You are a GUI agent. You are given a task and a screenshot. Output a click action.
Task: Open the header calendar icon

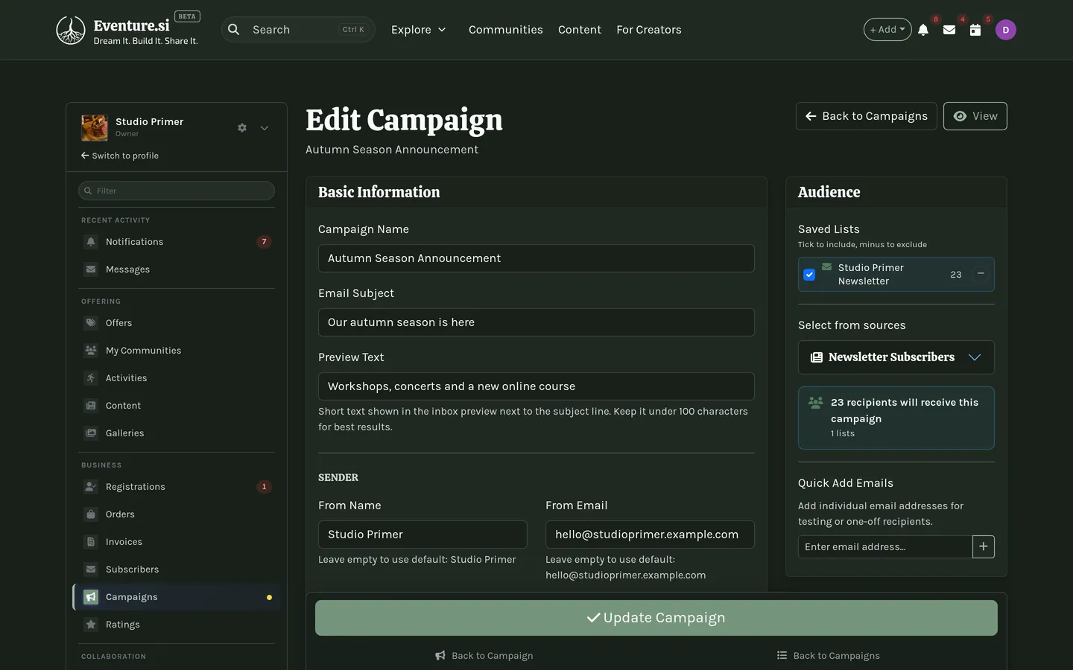coord(975,30)
